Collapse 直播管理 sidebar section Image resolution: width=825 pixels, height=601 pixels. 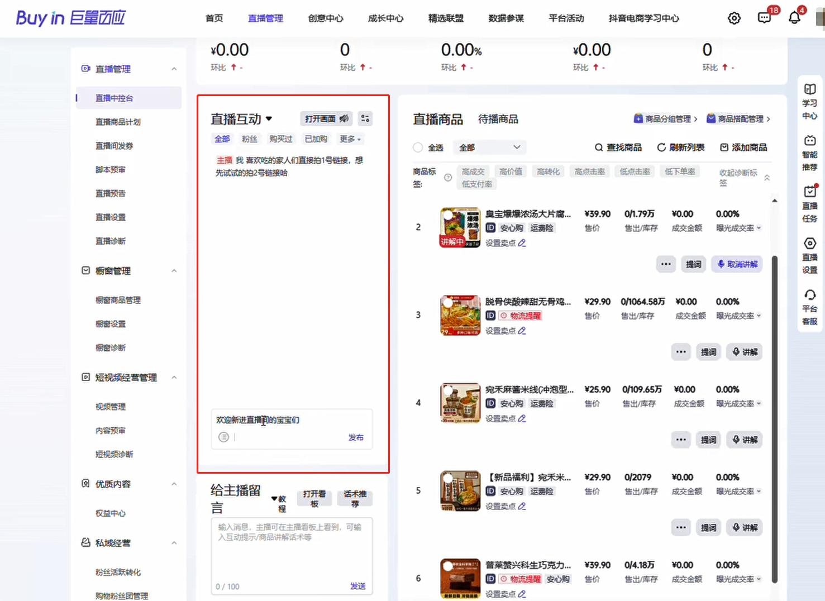click(174, 69)
